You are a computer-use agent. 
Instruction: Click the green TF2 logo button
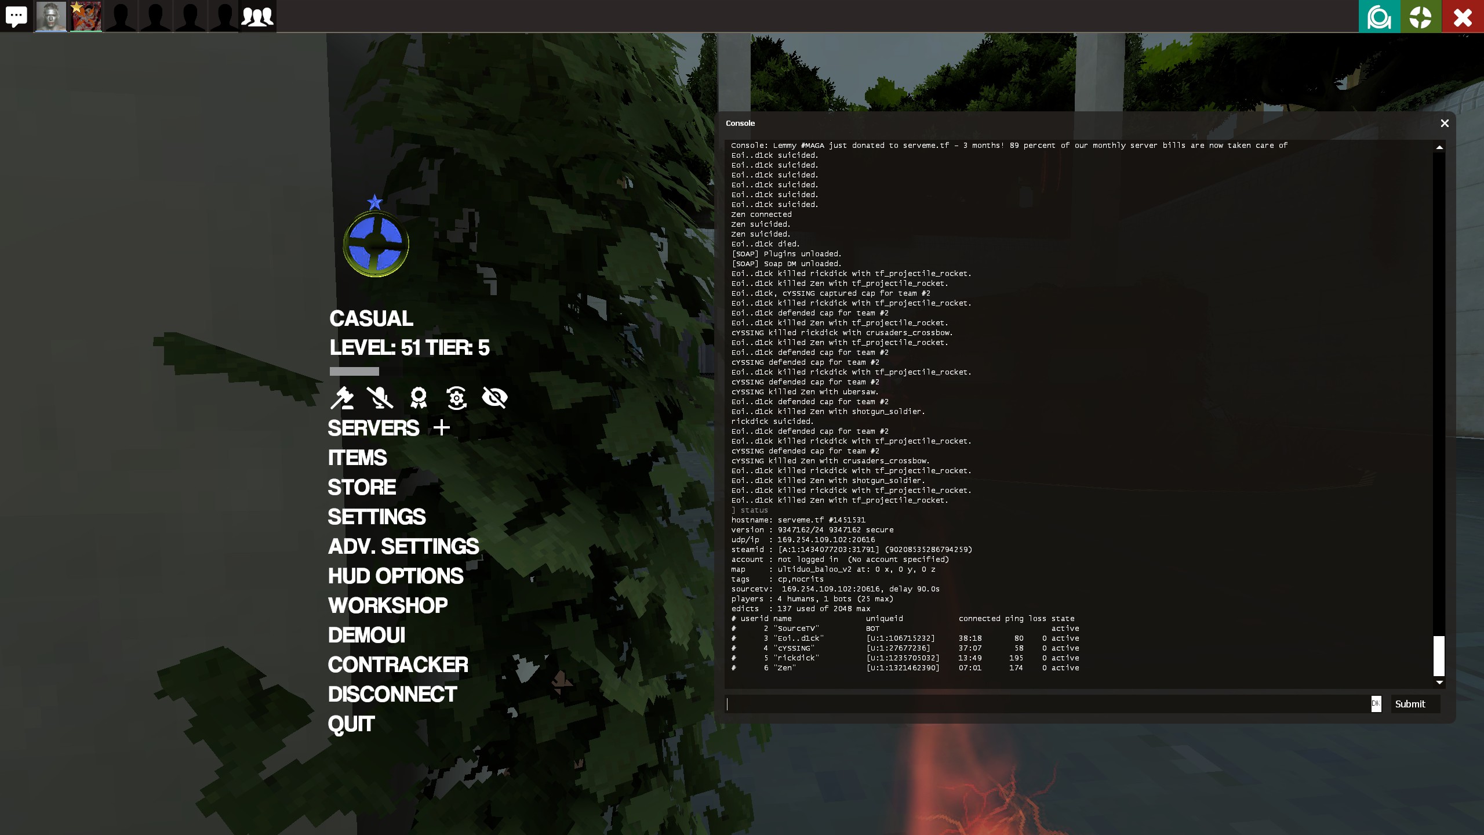(x=1421, y=17)
